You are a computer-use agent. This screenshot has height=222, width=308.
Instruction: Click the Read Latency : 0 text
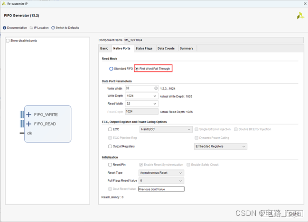(112, 197)
